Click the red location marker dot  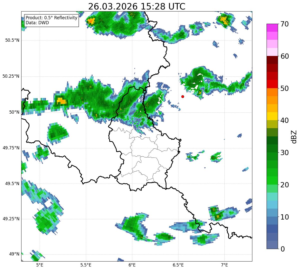[183, 96]
